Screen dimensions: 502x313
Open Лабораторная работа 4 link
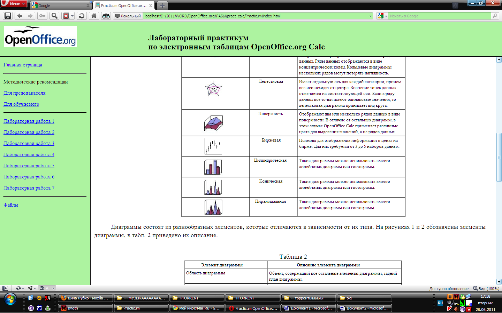29,154
